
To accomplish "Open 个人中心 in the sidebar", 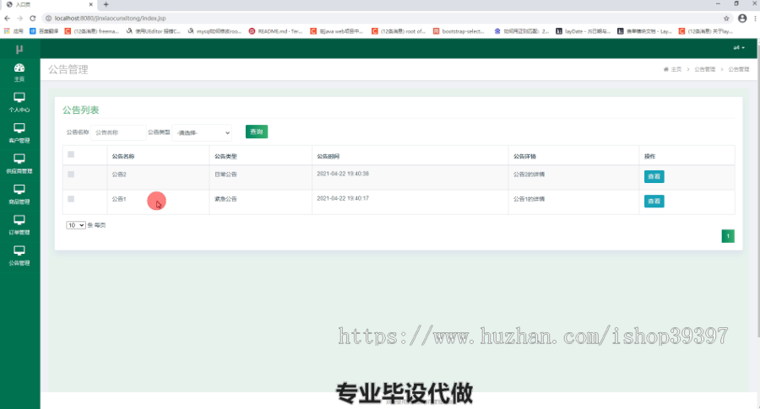I will tap(19, 102).
